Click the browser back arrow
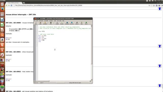The height and width of the screenshot is (92, 163). point(7,5)
